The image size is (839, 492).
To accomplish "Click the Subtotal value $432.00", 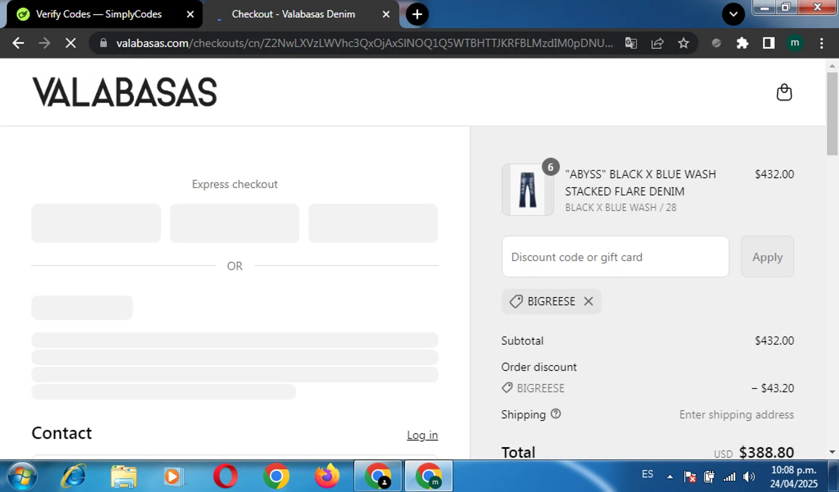I will click(774, 340).
